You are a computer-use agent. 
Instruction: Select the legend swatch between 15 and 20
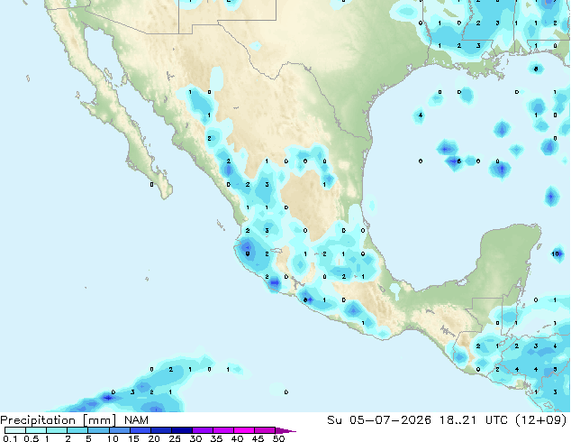(140, 430)
